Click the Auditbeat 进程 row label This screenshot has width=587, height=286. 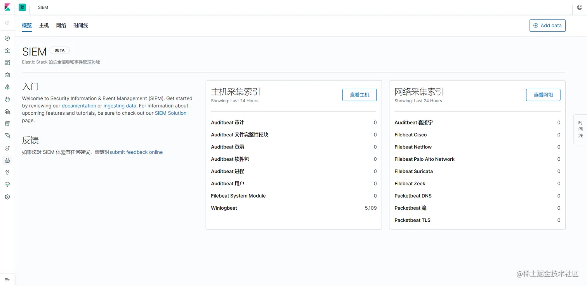(x=228, y=172)
